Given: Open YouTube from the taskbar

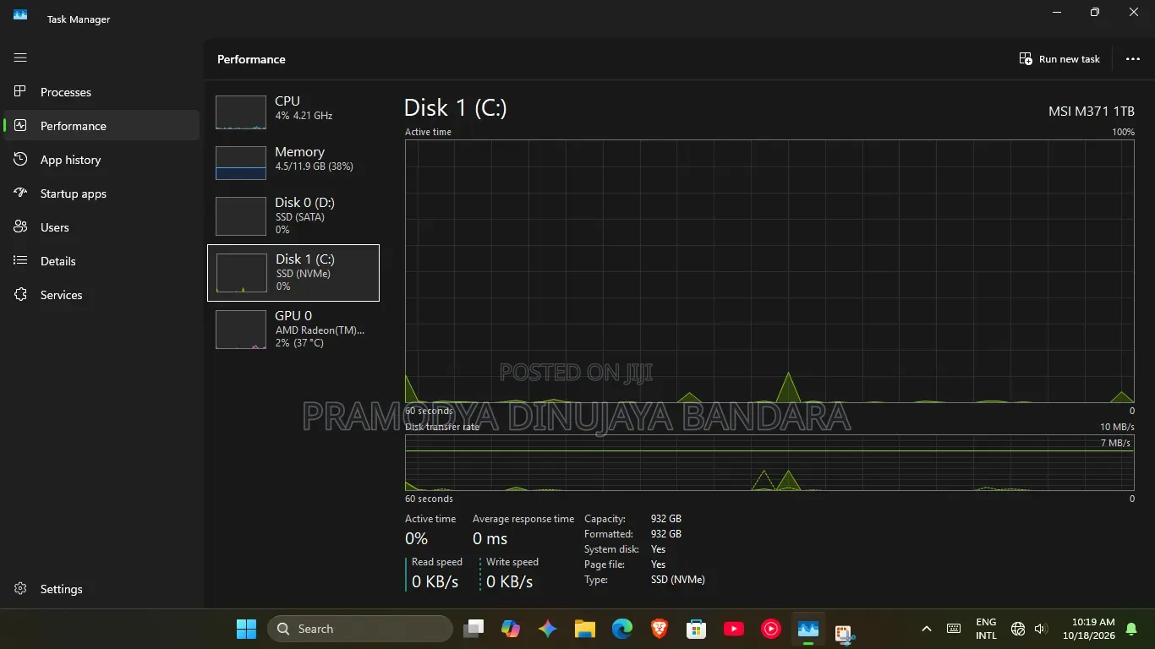Looking at the screenshot, I should pos(734,629).
